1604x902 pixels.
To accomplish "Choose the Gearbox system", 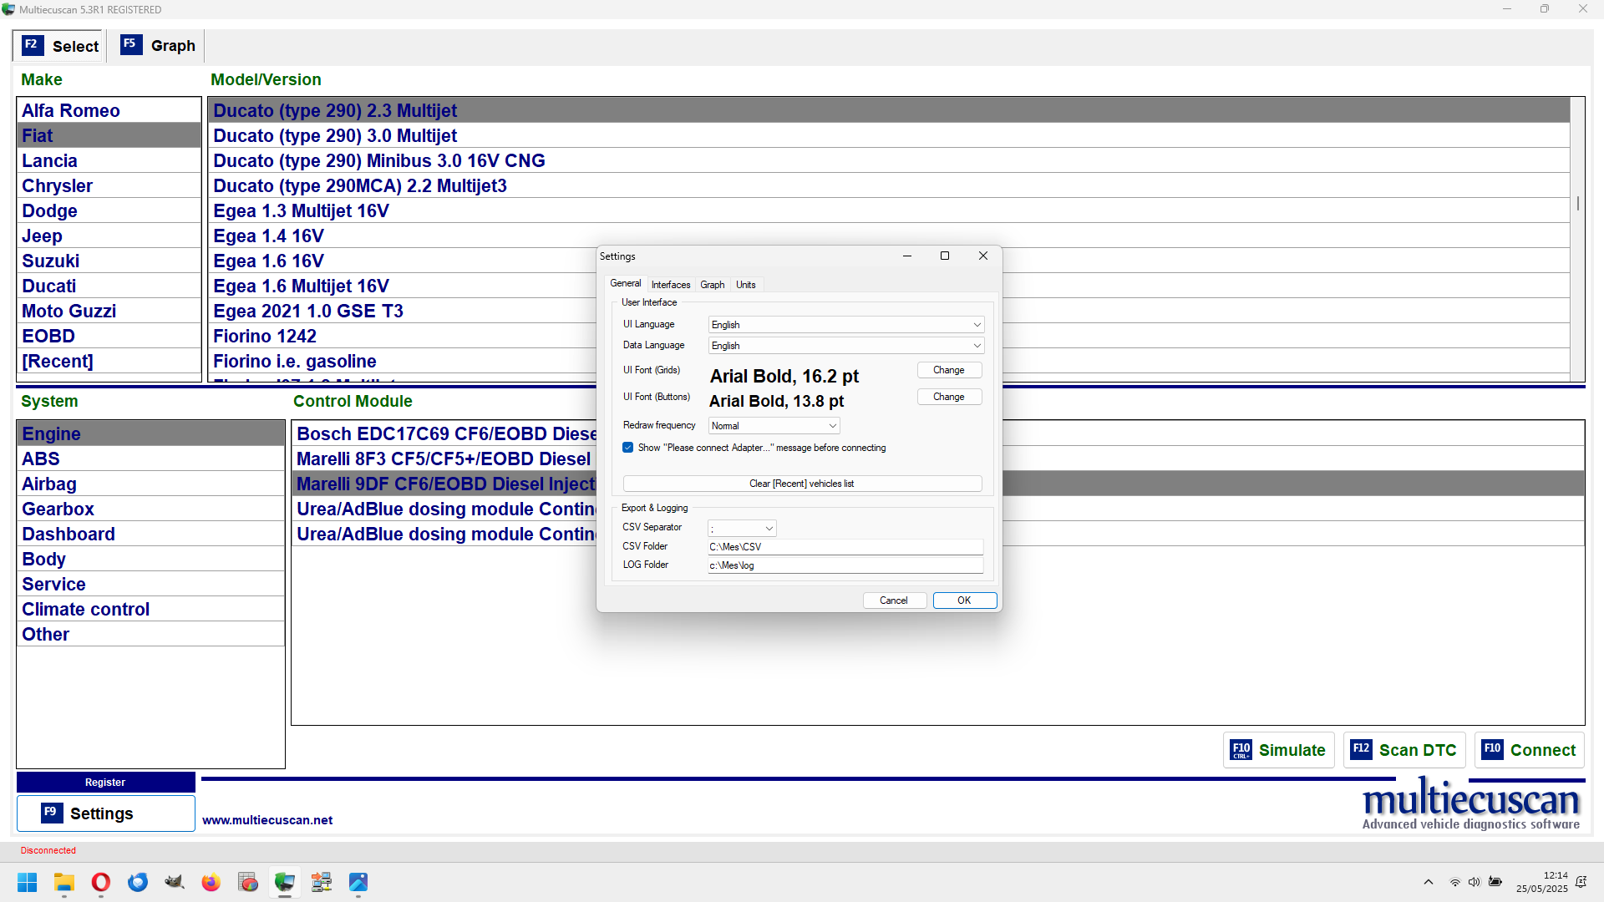I will coord(150,509).
